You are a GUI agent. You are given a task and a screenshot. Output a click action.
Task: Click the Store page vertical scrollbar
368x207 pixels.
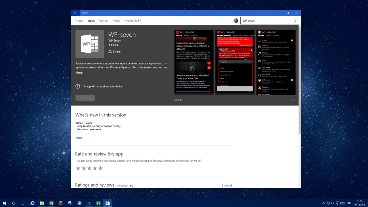[300, 81]
